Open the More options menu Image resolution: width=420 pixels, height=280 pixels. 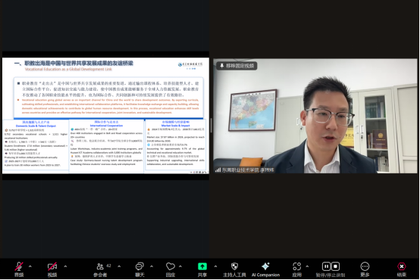point(365,266)
